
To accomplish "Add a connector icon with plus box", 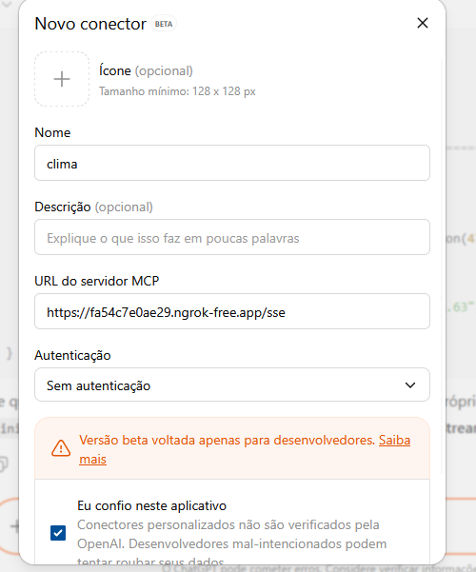I will point(62,79).
